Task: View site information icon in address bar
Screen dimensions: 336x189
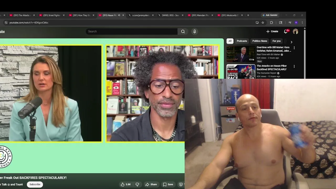Action: 6,23
